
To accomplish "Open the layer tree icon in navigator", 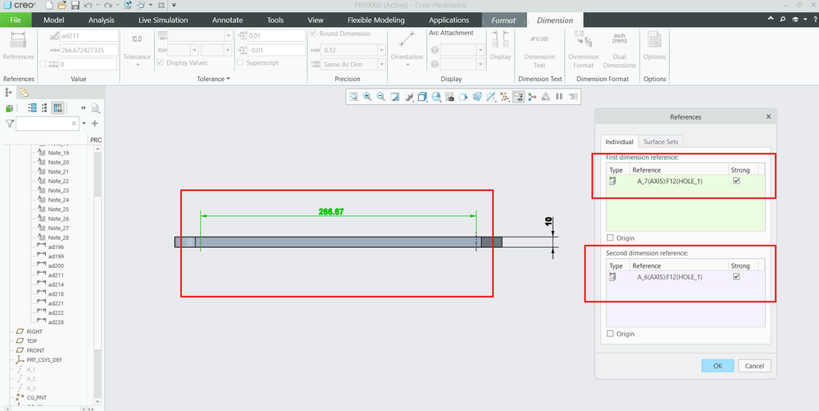I will [24, 93].
